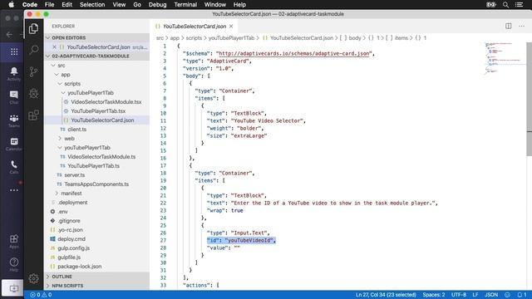Open the Source Control view
Viewport: 532px width, 299px height.
point(33,71)
